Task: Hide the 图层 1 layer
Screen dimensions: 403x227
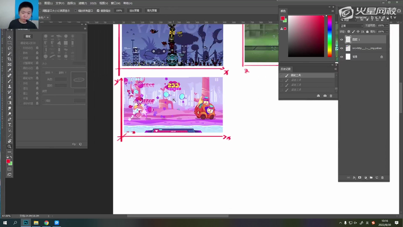Action: click(341, 39)
